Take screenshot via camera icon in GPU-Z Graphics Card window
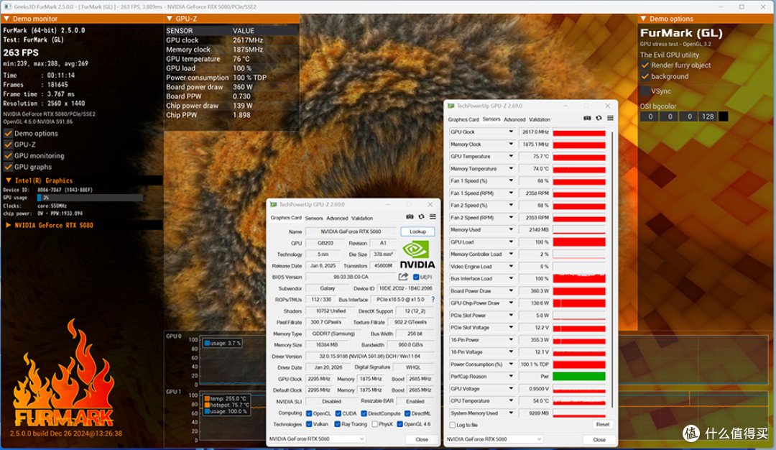 410,217
